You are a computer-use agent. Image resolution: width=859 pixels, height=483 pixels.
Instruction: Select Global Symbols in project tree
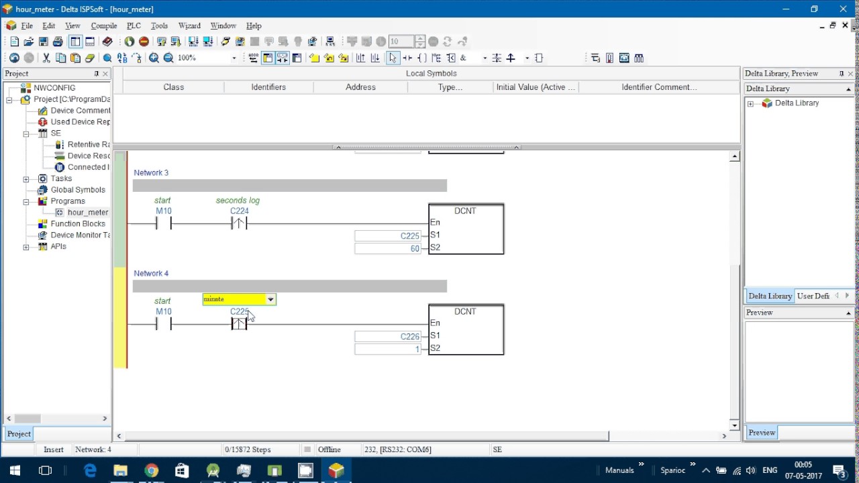coord(78,190)
